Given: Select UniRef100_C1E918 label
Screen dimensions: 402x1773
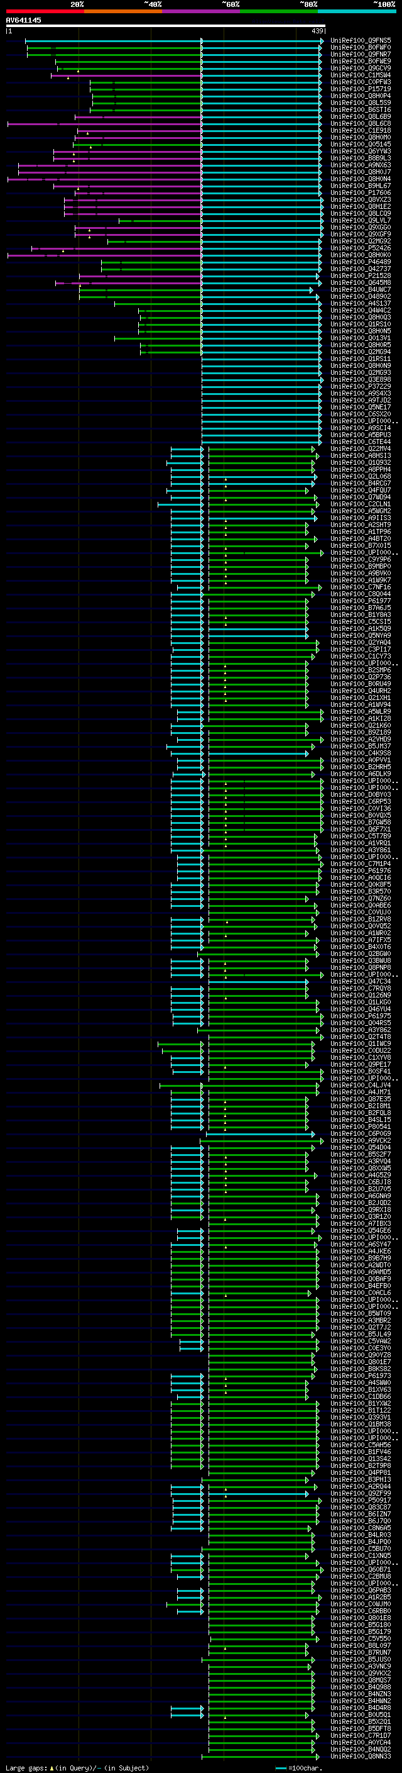Looking at the screenshot, I should [x=360, y=130].
